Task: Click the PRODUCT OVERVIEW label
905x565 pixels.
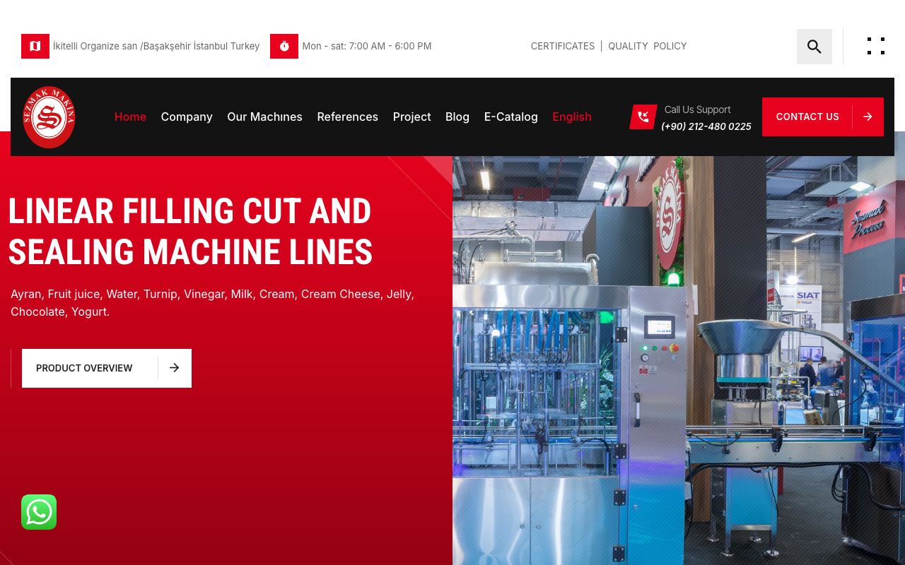Action: [x=84, y=368]
